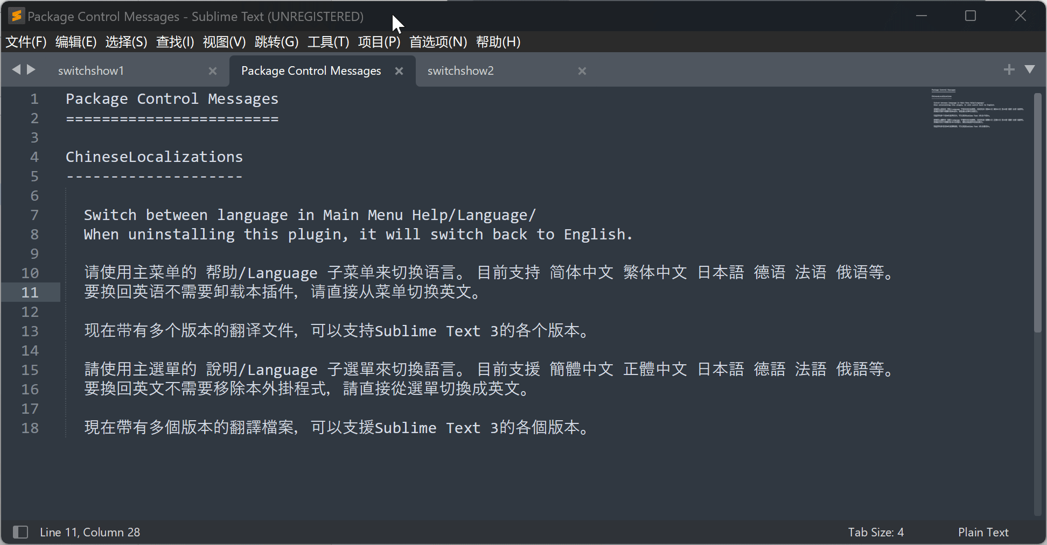The image size is (1047, 545).
Task: Click the vertical scrollbar handle
Action: 1038,213
